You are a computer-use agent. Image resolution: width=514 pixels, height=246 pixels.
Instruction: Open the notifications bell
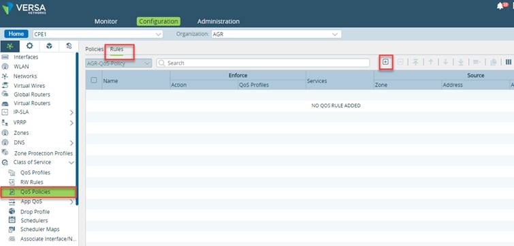pos(500,6)
